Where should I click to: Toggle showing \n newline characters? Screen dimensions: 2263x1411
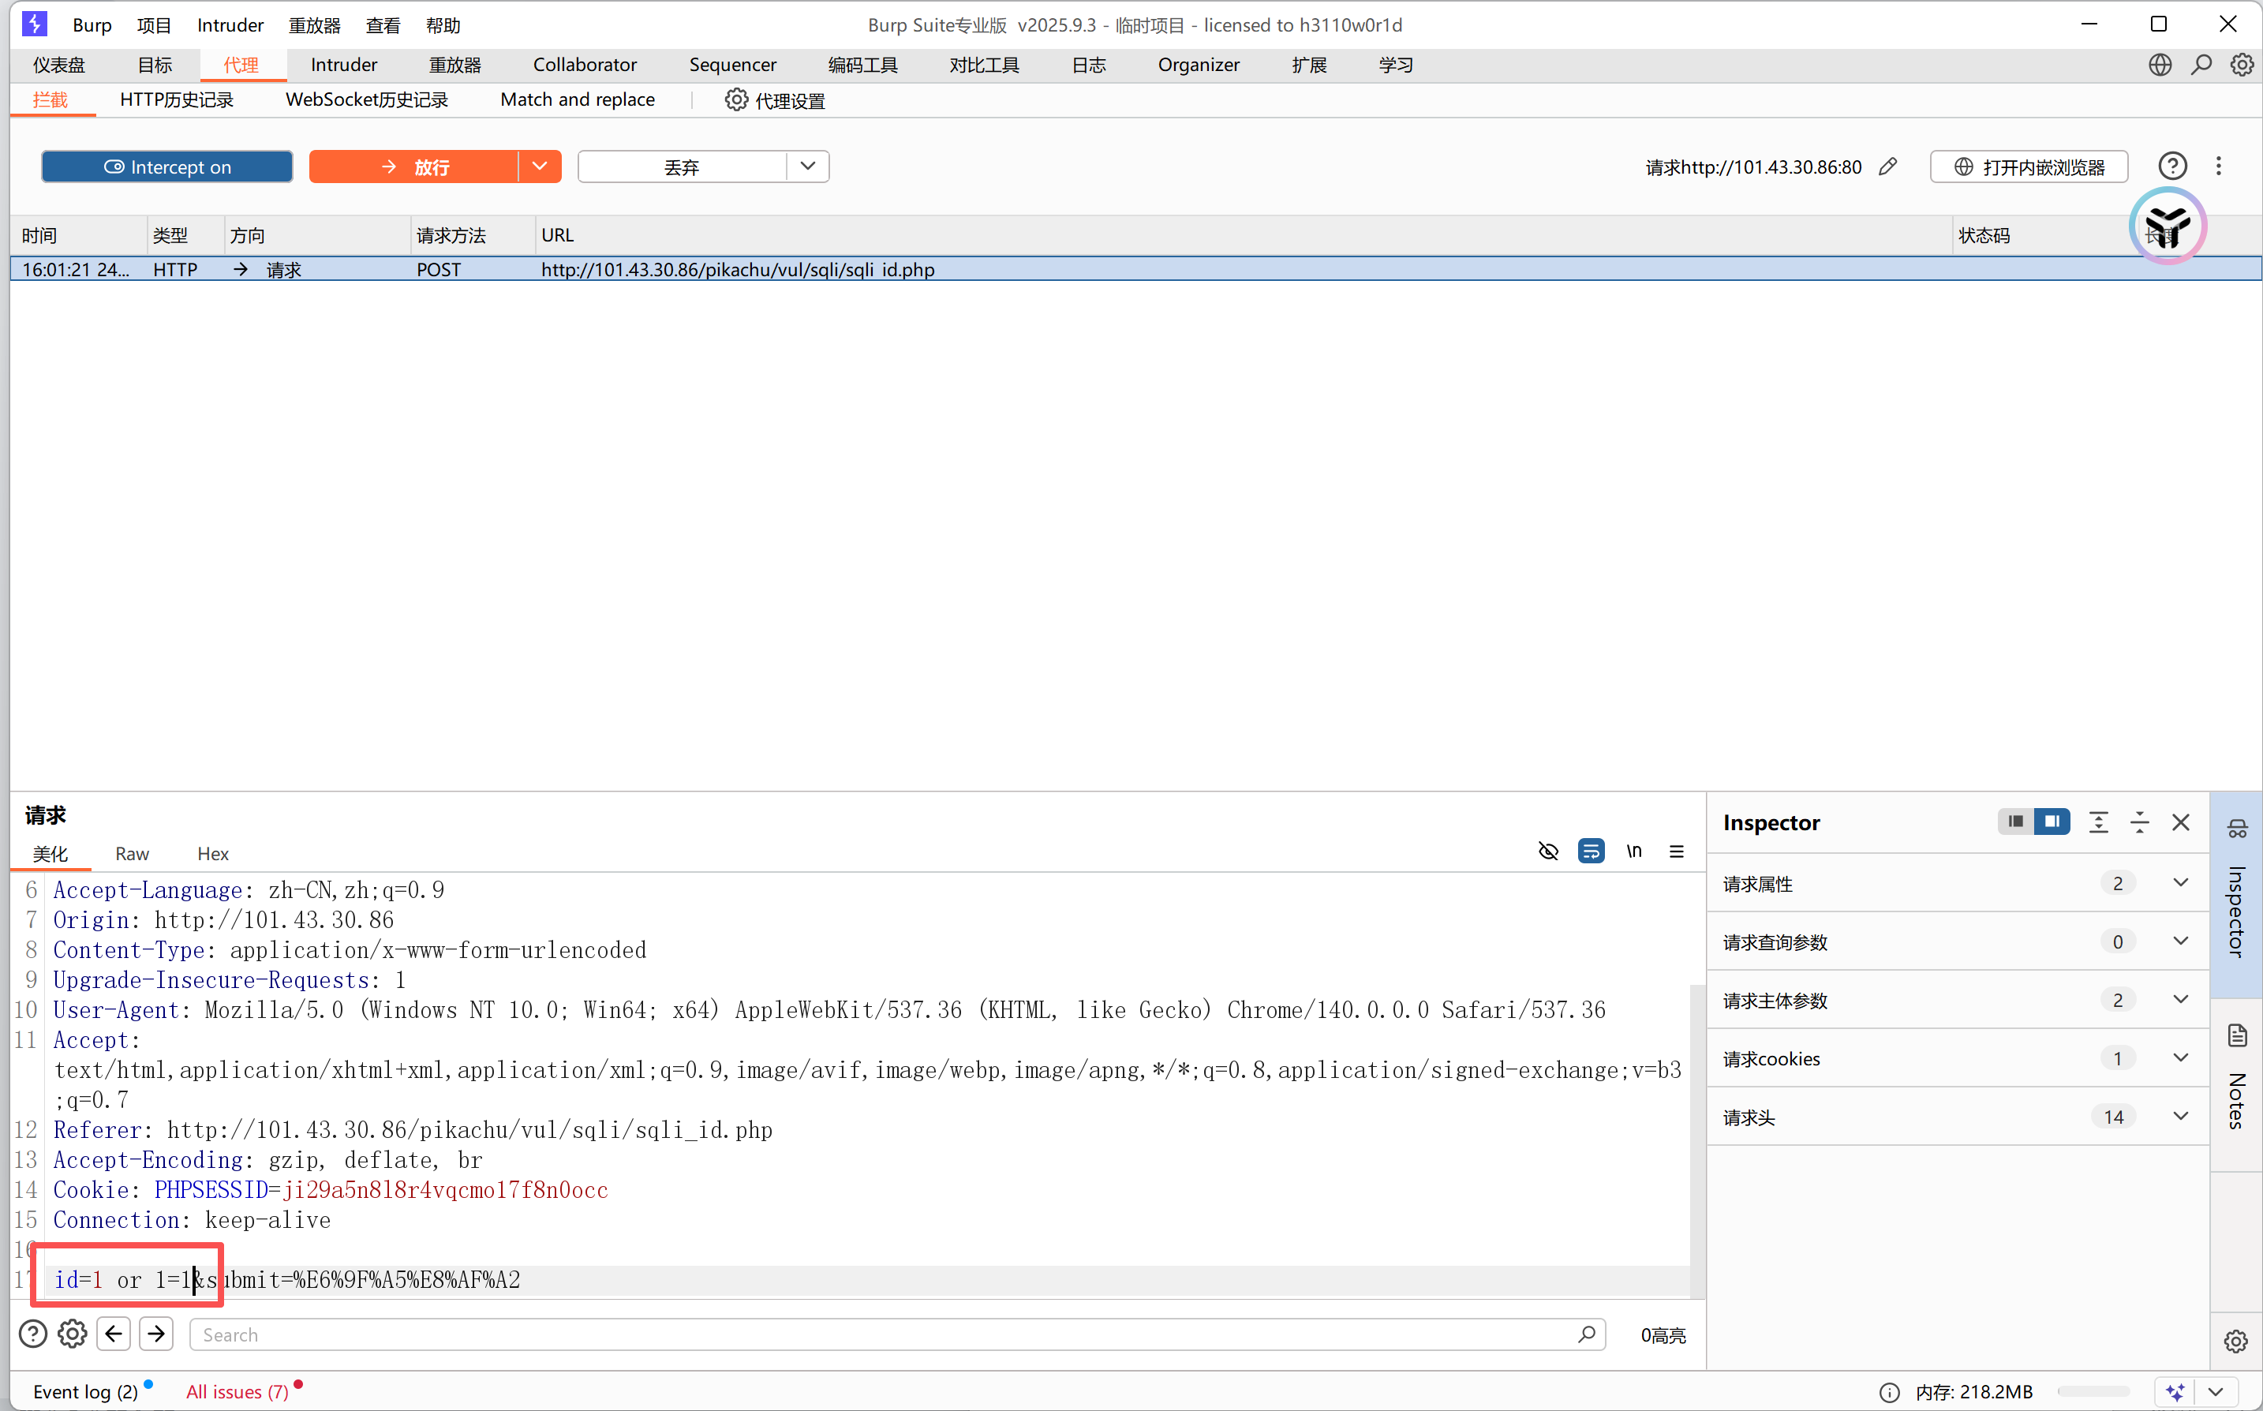tap(1634, 851)
